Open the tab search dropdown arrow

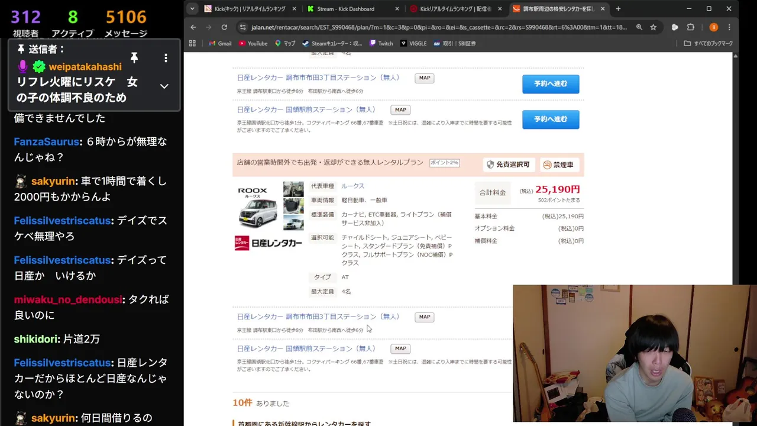[192, 9]
